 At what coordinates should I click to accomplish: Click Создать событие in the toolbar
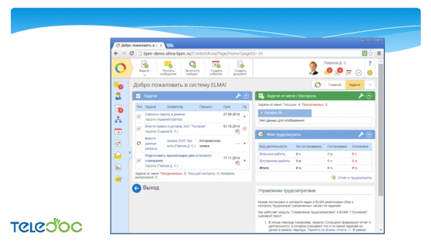click(x=216, y=68)
